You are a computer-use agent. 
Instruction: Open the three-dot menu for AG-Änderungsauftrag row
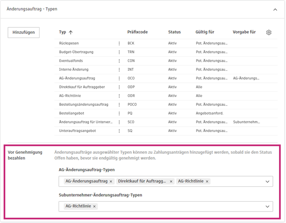(119, 78)
